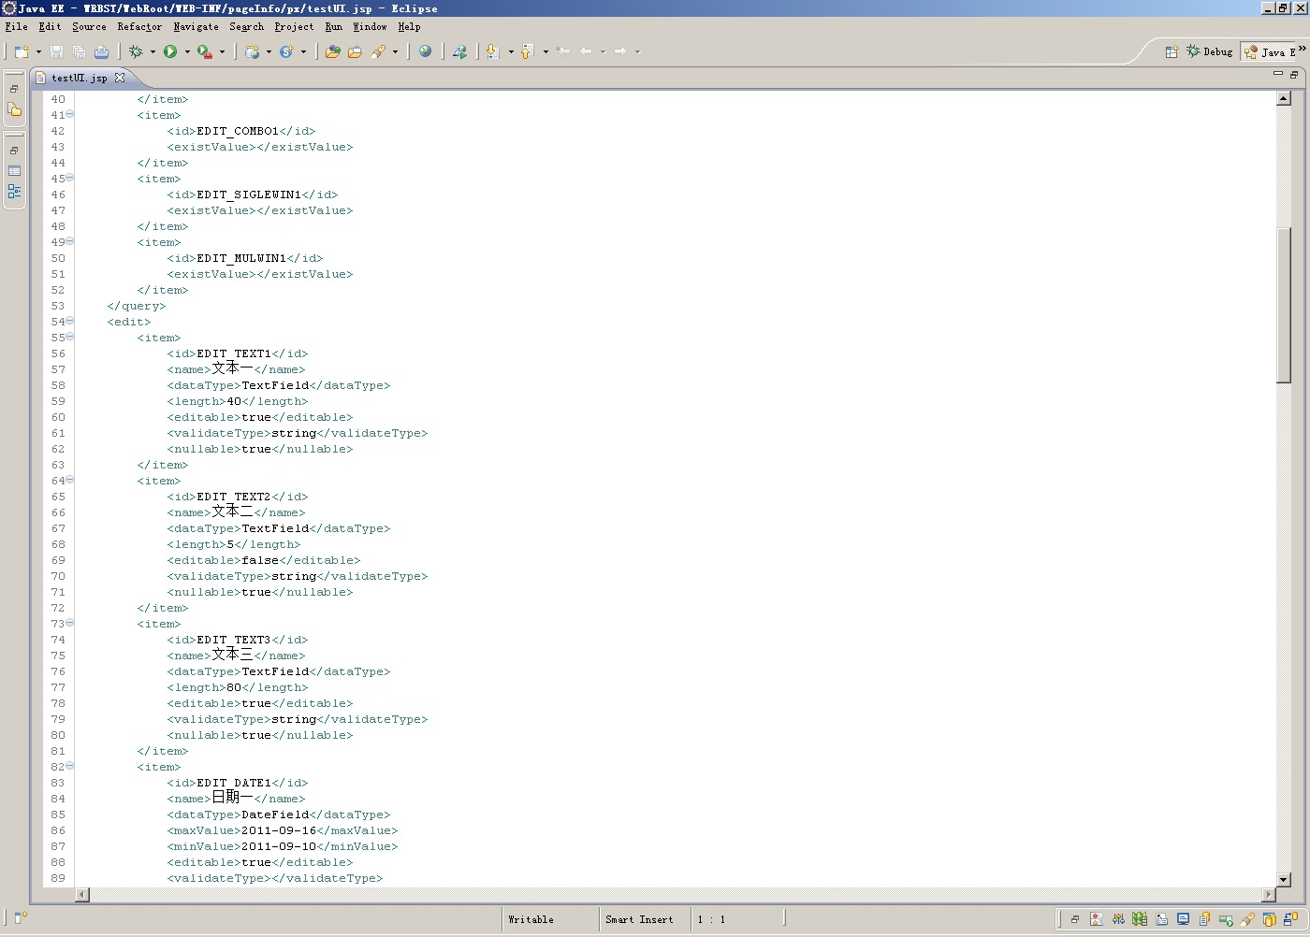Click the Open Task folder icon
The height and width of the screenshot is (937, 1310).
click(x=355, y=51)
